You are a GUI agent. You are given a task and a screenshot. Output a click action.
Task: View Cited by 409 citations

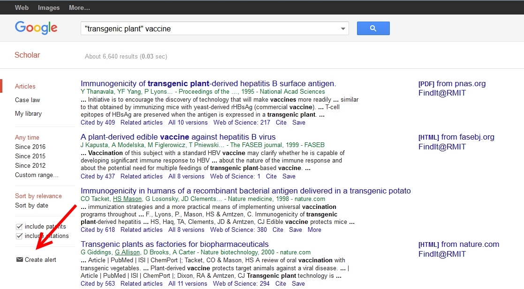click(x=98, y=122)
